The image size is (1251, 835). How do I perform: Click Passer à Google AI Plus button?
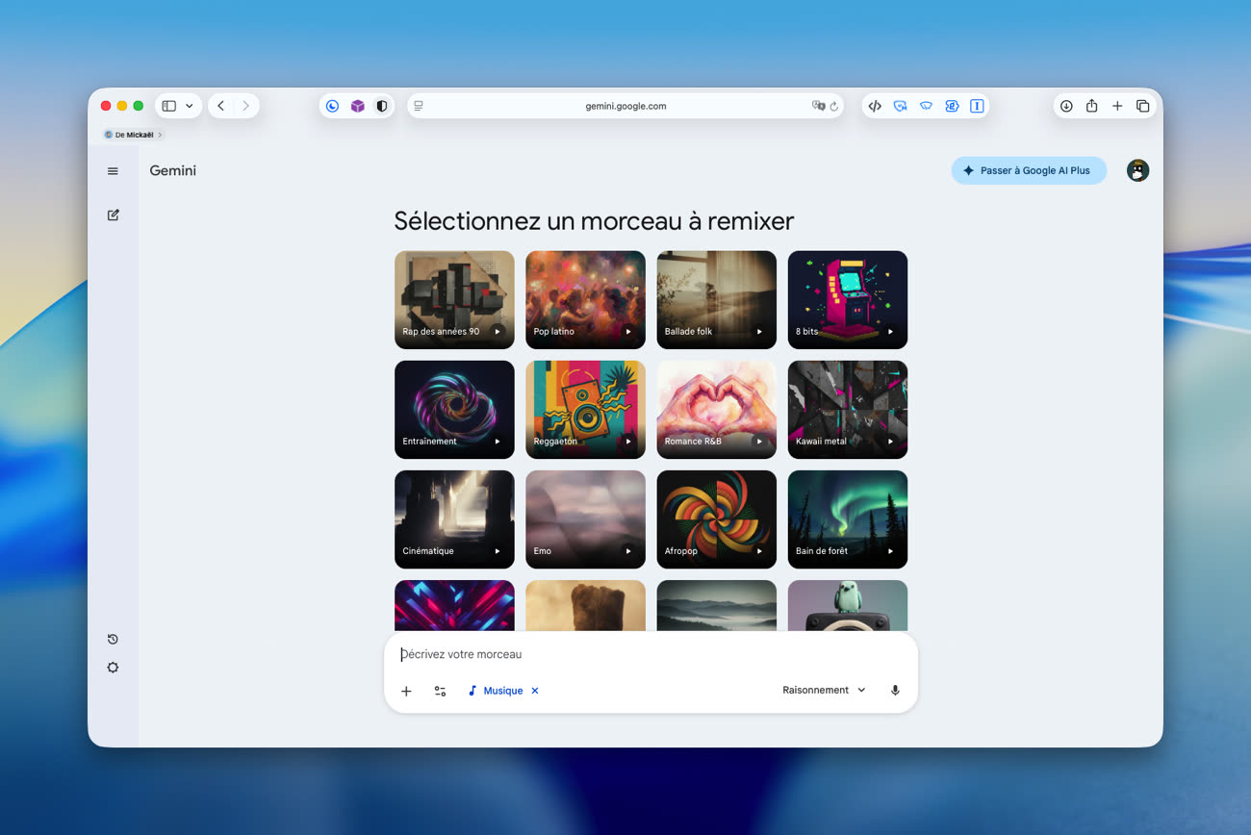coord(1028,170)
